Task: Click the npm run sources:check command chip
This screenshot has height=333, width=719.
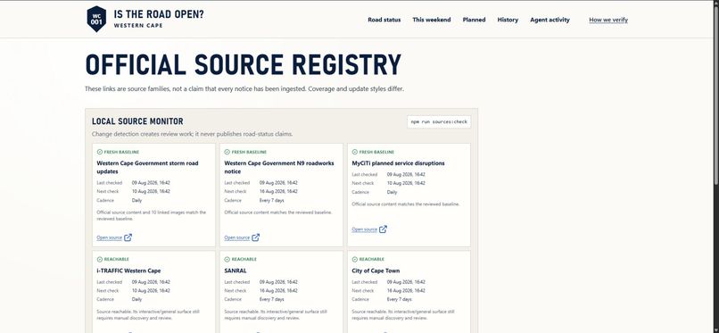Action: (x=439, y=122)
